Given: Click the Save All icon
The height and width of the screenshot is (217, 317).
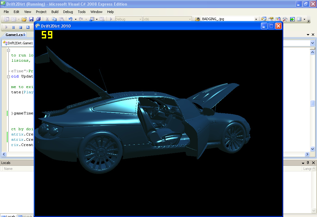Looking at the screenshot, I should click(38, 19).
